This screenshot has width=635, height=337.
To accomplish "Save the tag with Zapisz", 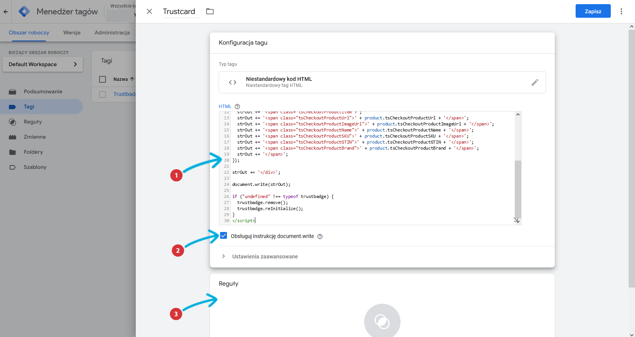I will (x=593, y=11).
